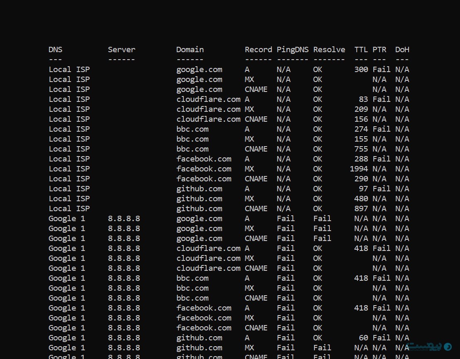Click the TTL value 97
Screen dimensions: 460x359
tap(363, 189)
